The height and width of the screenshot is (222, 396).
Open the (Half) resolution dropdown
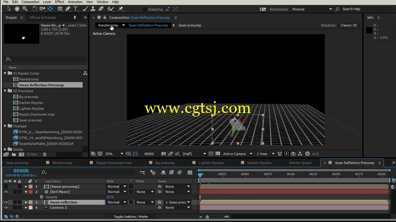pyautogui.click(x=194, y=153)
